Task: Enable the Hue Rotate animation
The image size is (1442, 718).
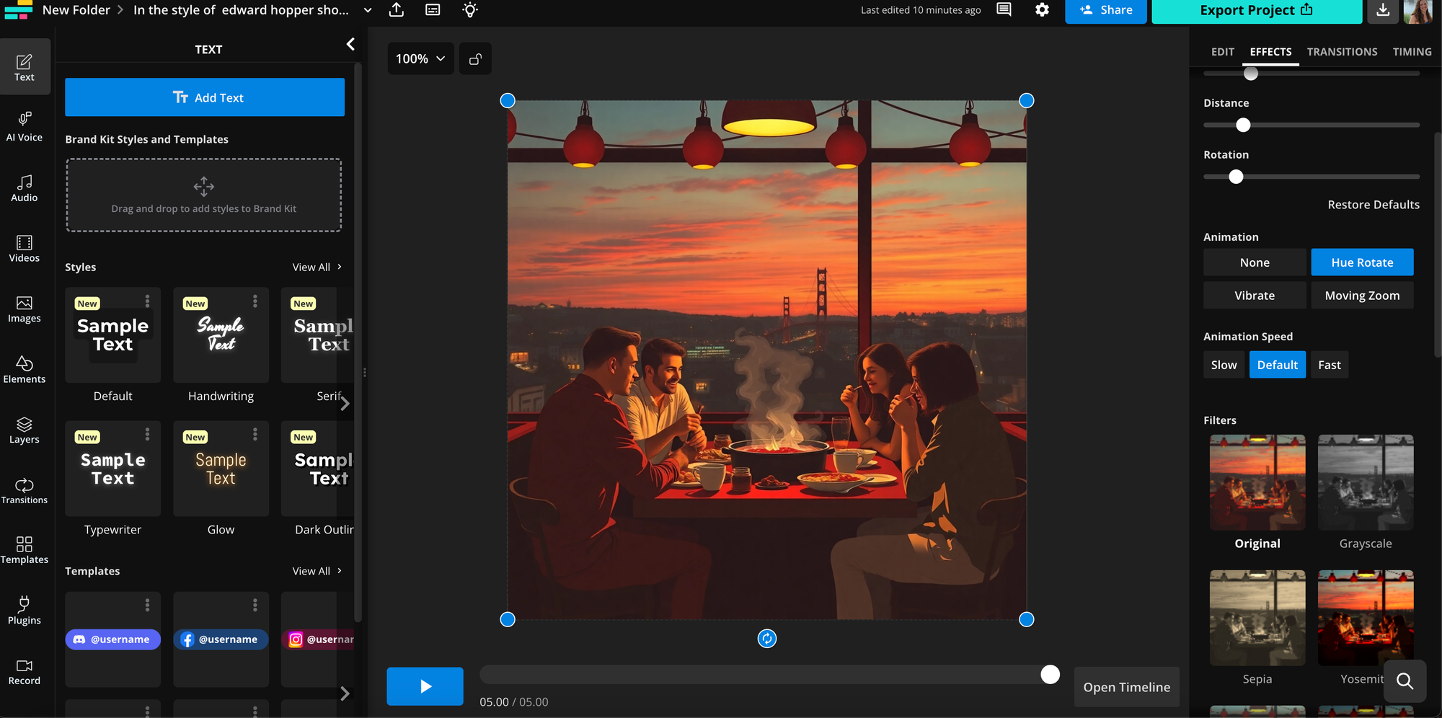Action: [x=1362, y=262]
